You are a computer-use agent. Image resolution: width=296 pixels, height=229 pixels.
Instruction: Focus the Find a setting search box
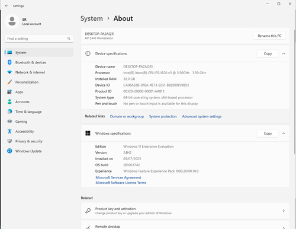(x=39, y=39)
